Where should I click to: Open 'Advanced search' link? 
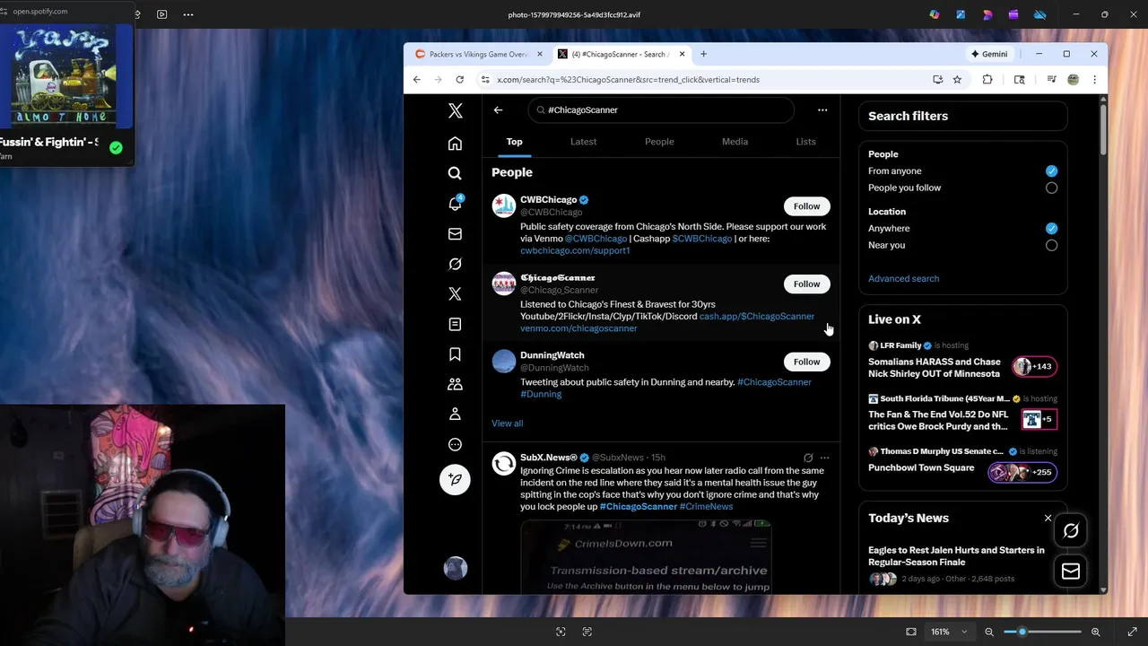tap(903, 278)
